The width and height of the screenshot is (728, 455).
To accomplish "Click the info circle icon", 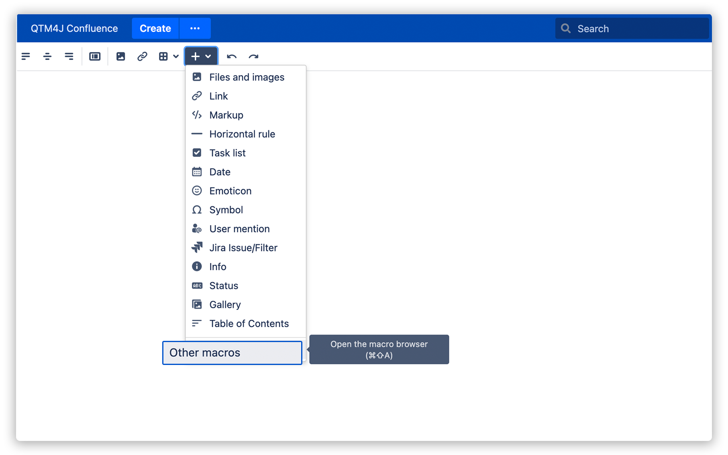I will click(197, 266).
